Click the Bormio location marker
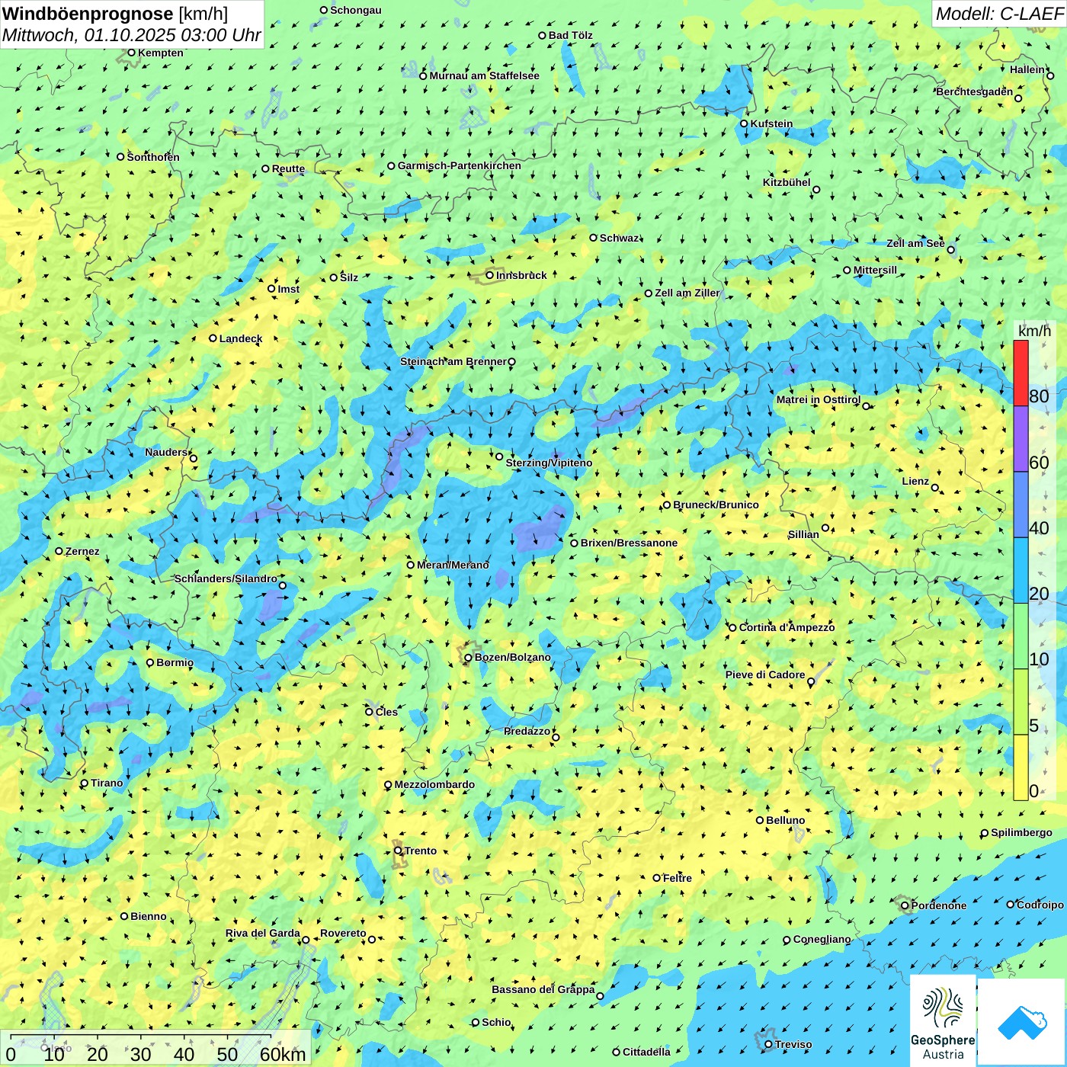The width and height of the screenshot is (1067, 1067). 150,662
